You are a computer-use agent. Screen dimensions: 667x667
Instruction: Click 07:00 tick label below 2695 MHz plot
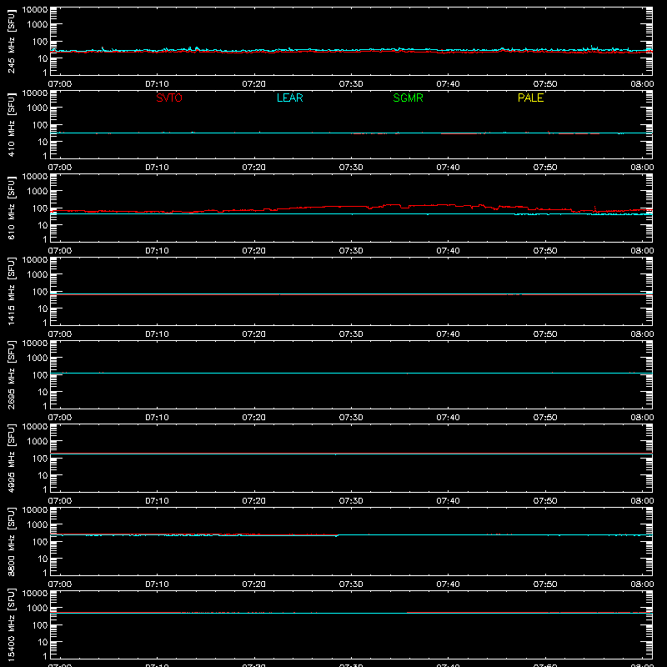coord(60,418)
